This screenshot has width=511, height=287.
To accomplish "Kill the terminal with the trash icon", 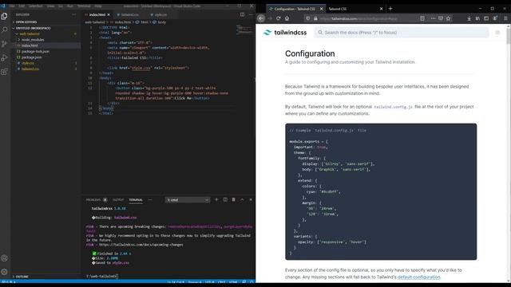I will click(233, 199).
